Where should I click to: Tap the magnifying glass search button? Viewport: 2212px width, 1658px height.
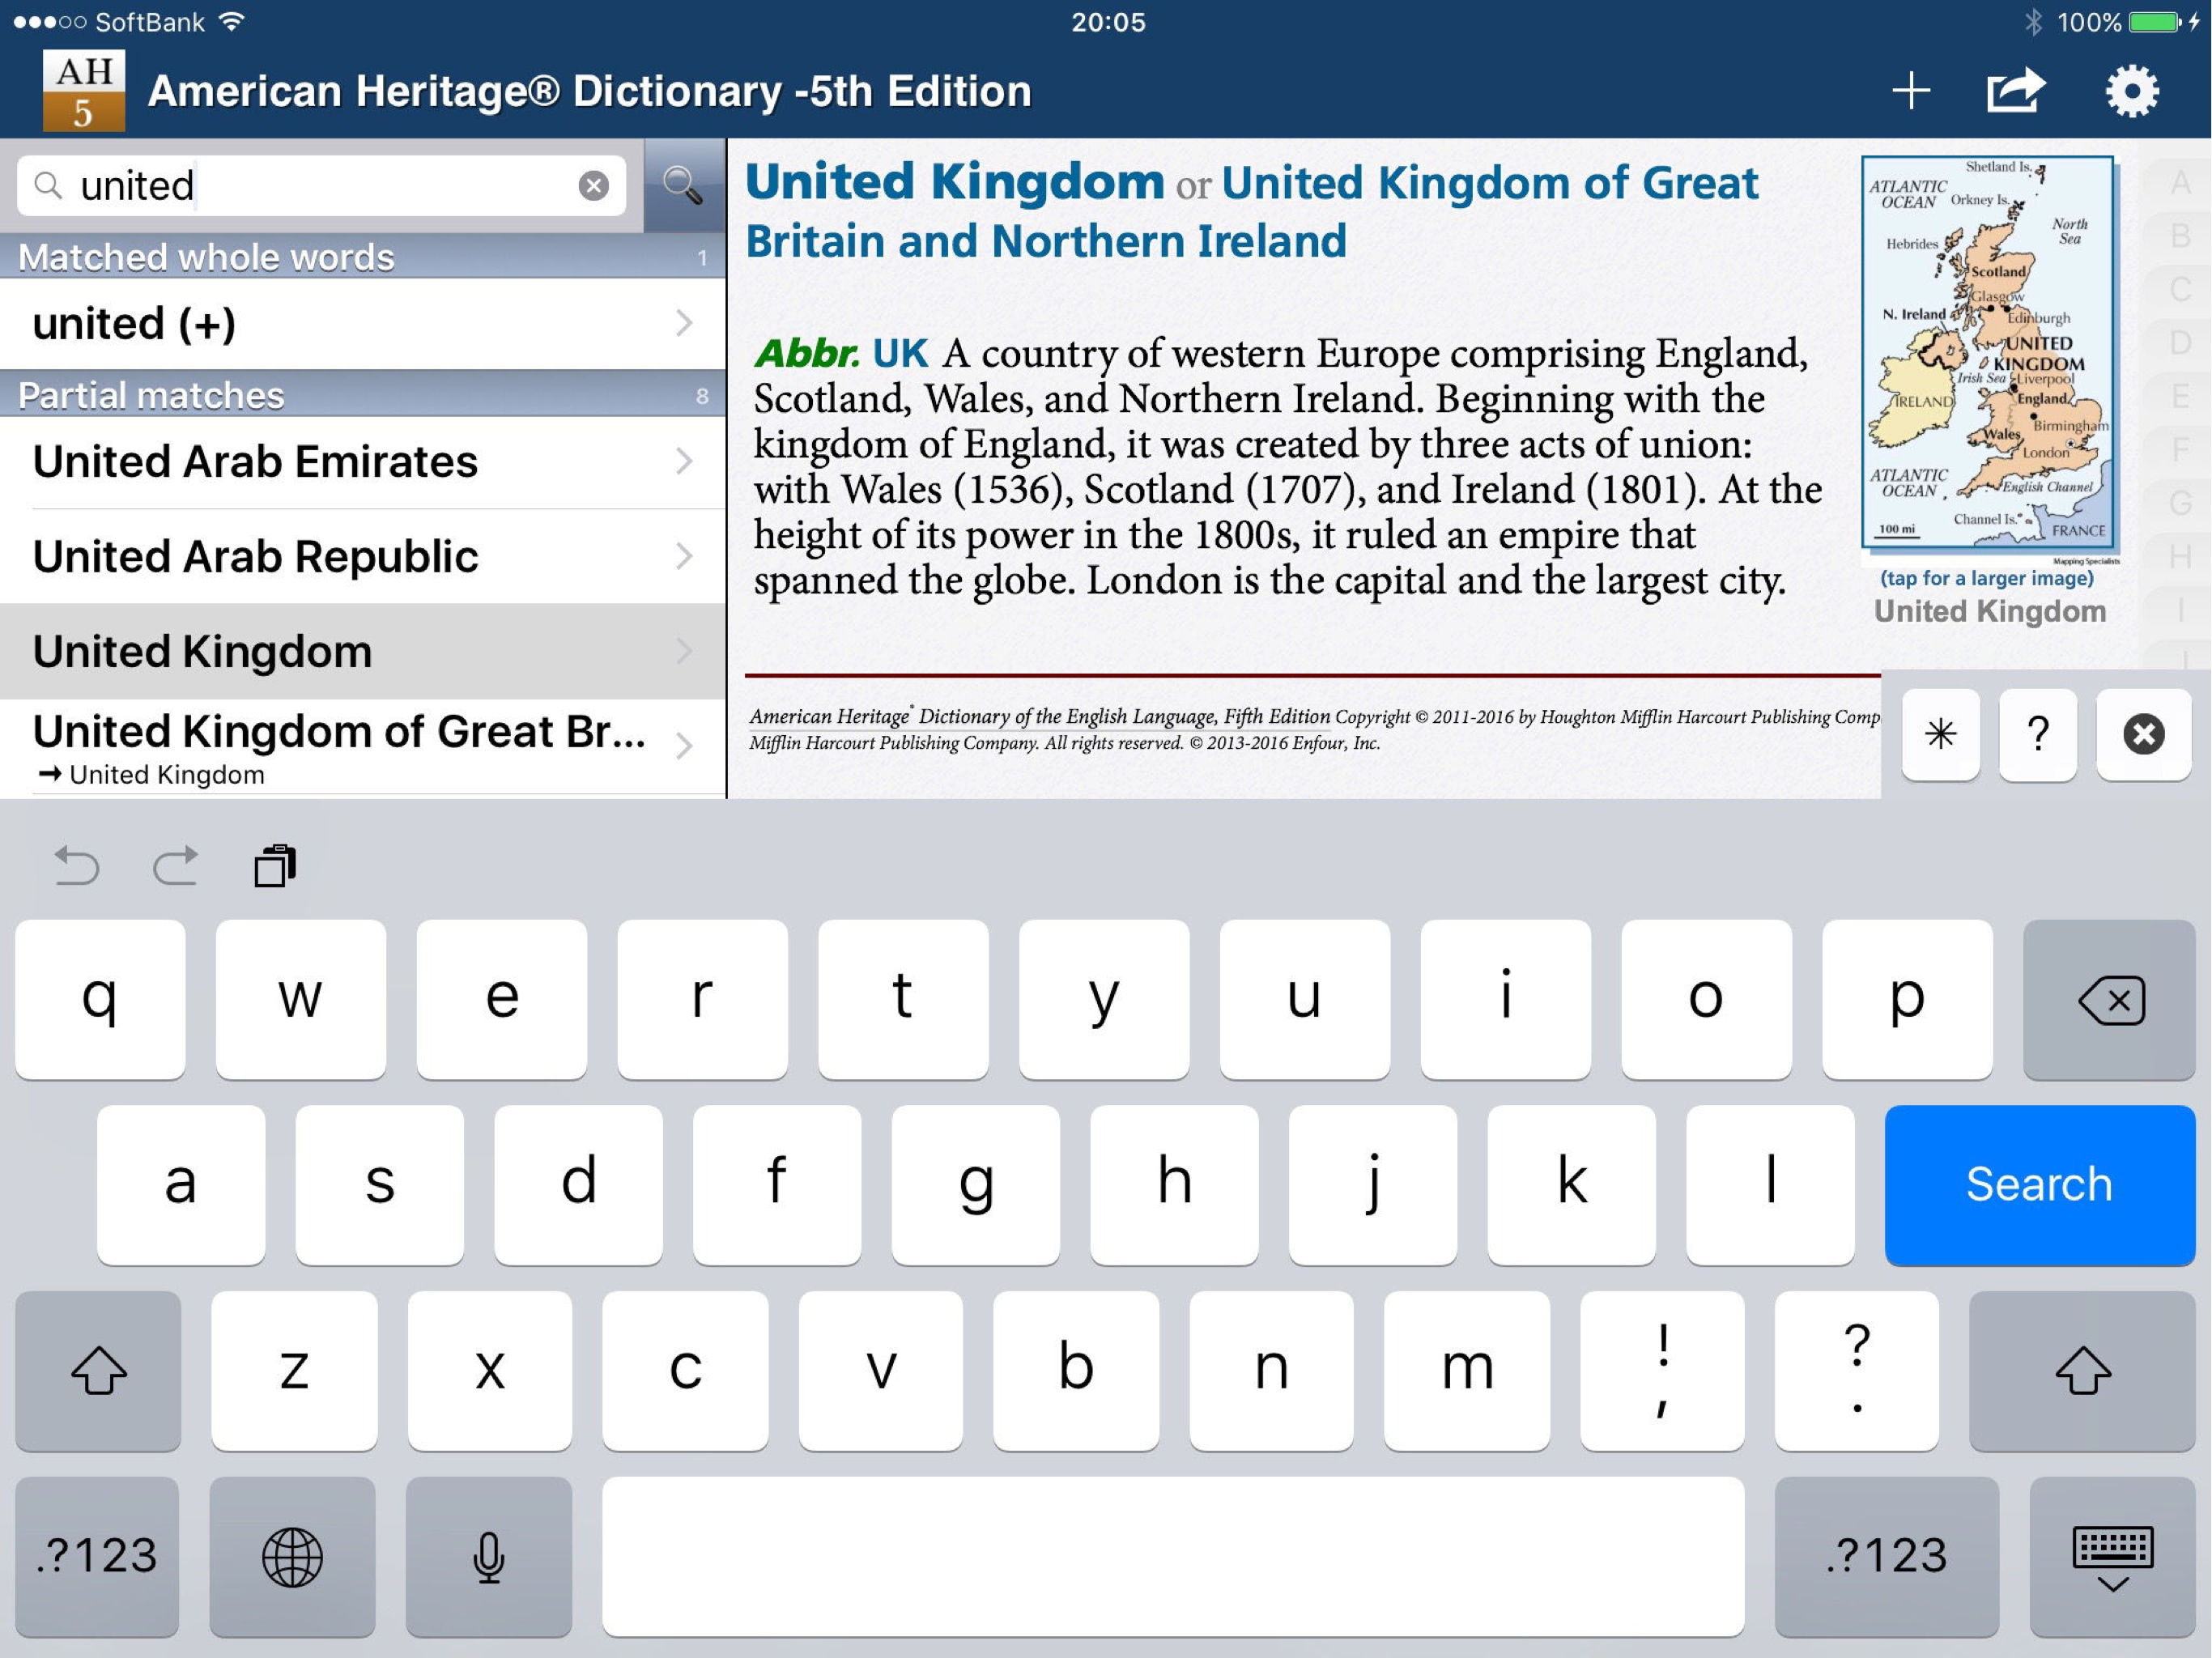click(x=684, y=185)
